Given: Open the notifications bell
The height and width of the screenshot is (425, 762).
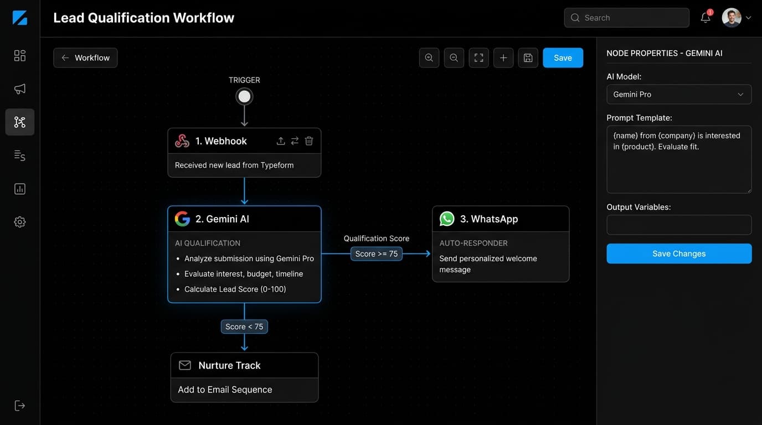Looking at the screenshot, I should 706,18.
